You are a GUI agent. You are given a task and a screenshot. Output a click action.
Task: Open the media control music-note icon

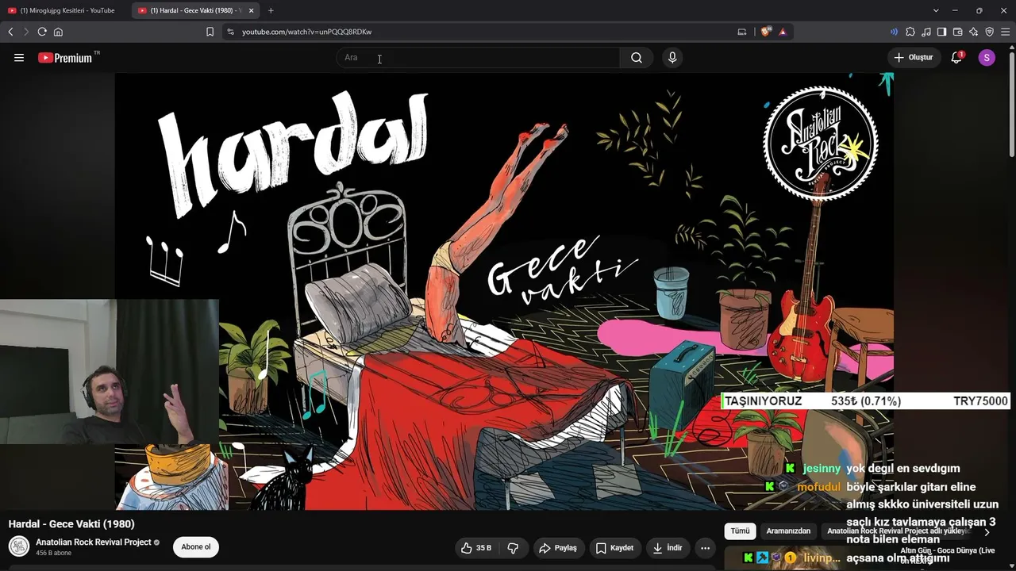[x=926, y=32]
